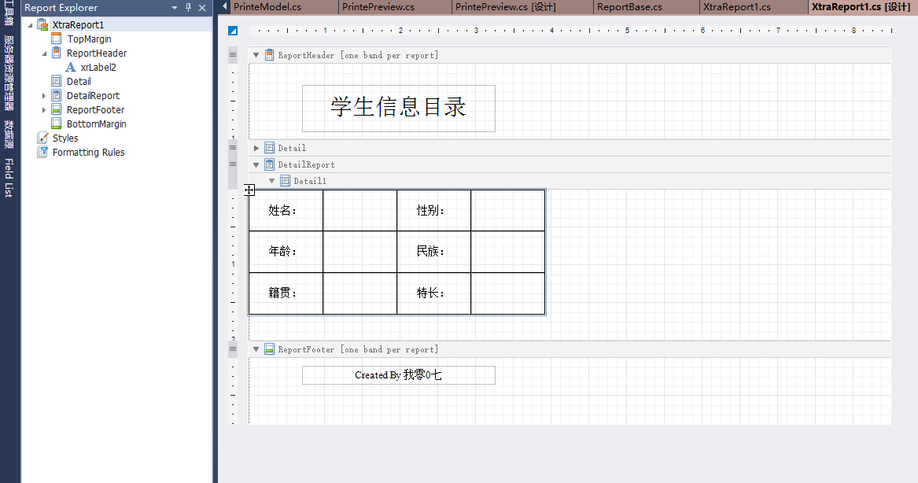Image resolution: width=918 pixels, height=483 pixels.
Task: Select the BottomMargin icon in explorer
Action: pyautogui.click(x=57, y=124)
